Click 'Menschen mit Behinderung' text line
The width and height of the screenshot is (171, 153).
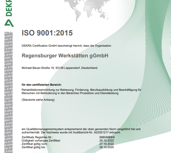70,93
